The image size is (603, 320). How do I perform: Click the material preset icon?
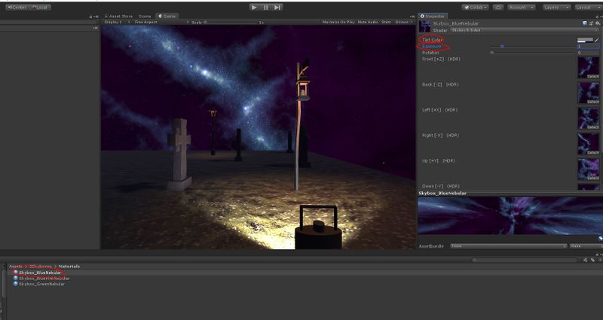tap(591, 23)
